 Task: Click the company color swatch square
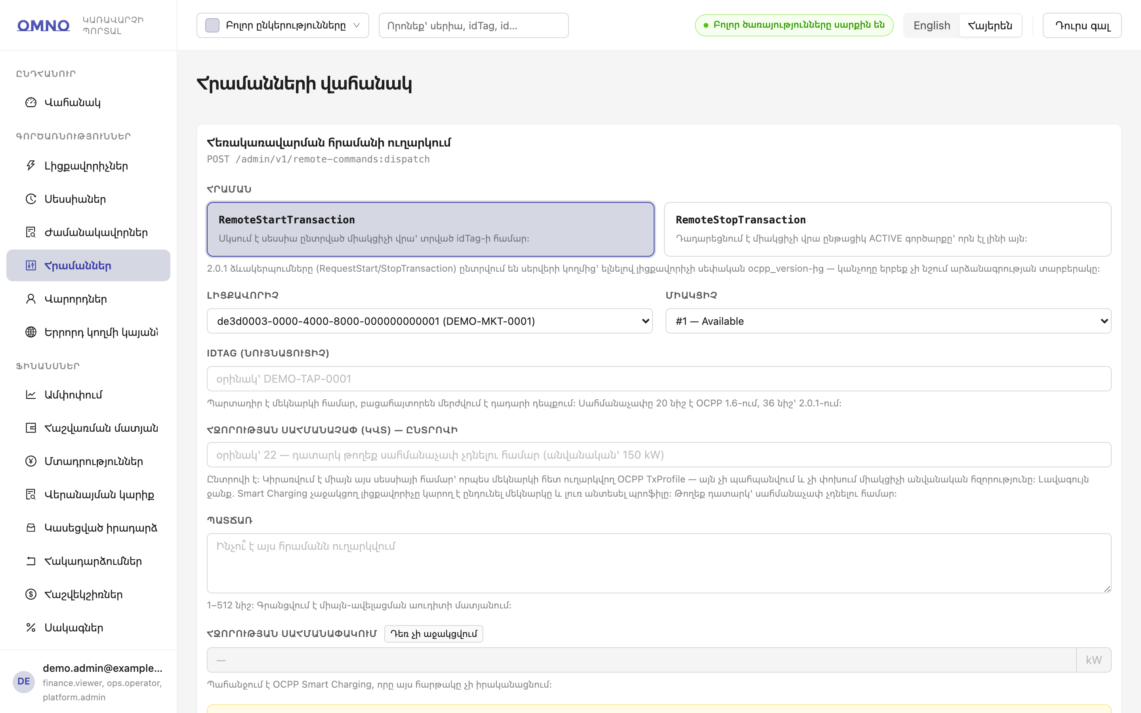pos(212,25)
